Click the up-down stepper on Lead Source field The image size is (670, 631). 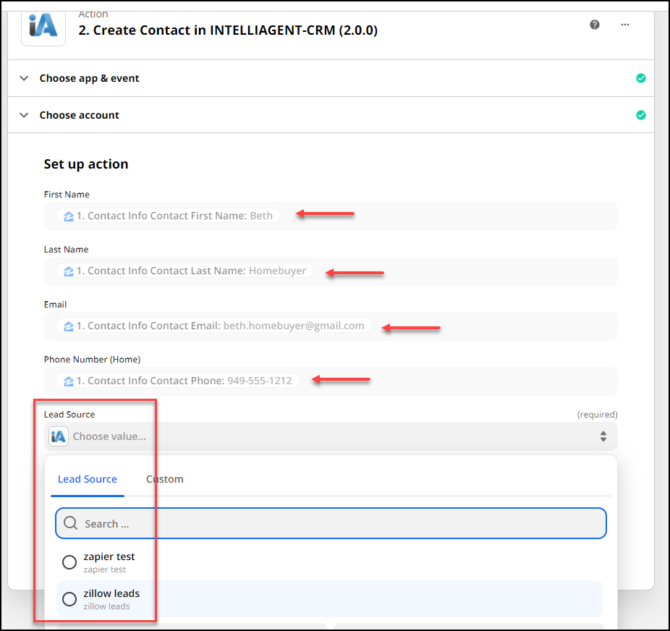[603, 436]
